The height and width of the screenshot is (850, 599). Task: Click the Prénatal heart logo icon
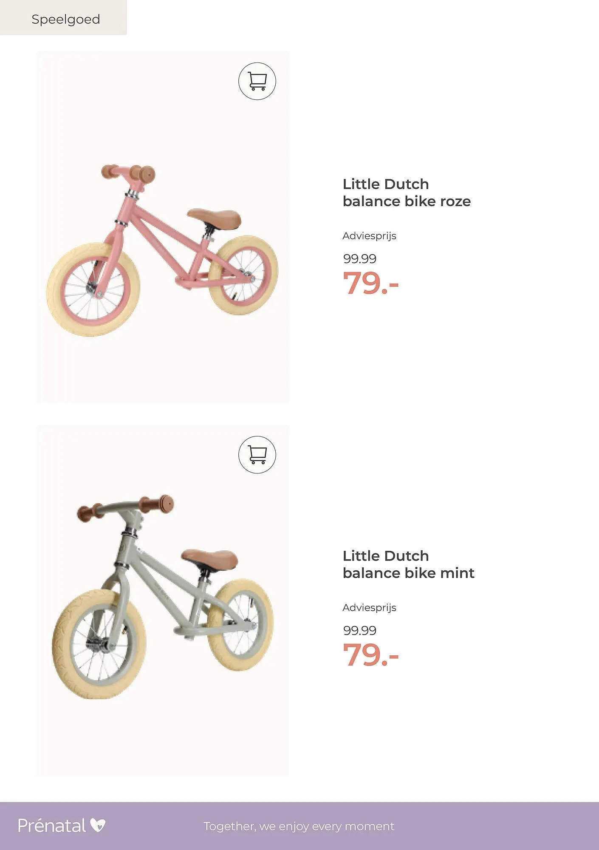[98, 825]
